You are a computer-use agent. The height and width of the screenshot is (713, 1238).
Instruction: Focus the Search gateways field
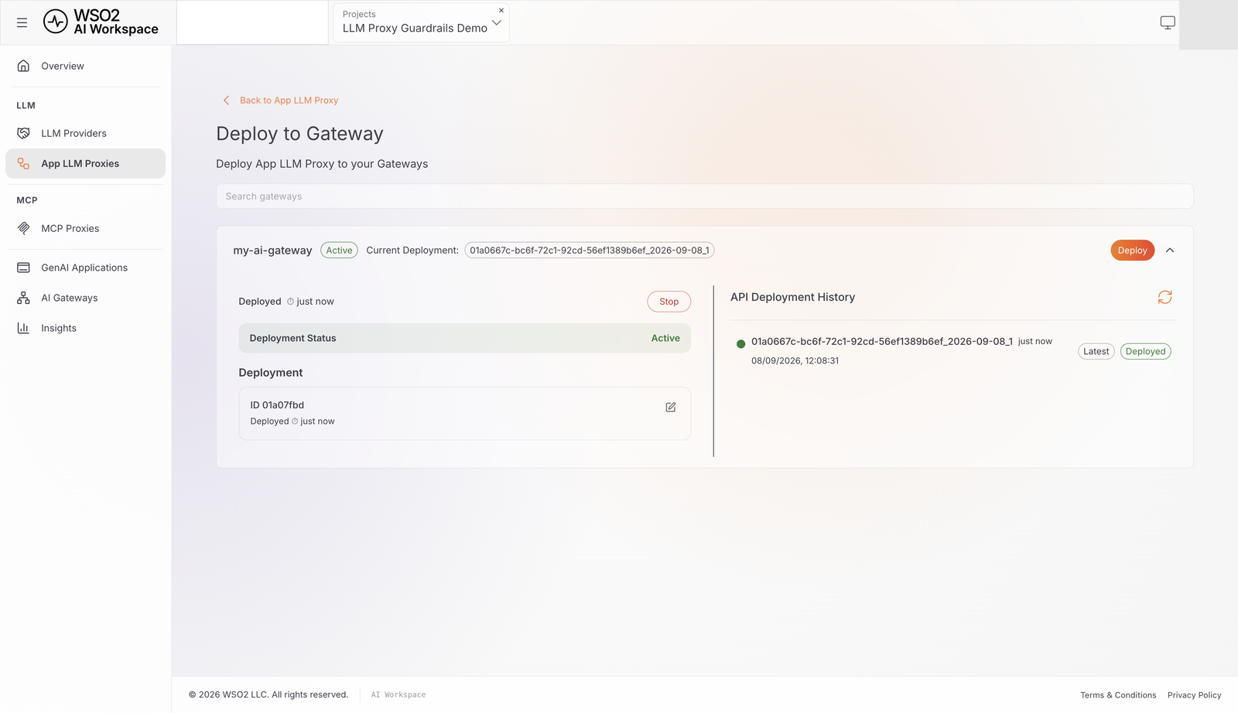704,196
